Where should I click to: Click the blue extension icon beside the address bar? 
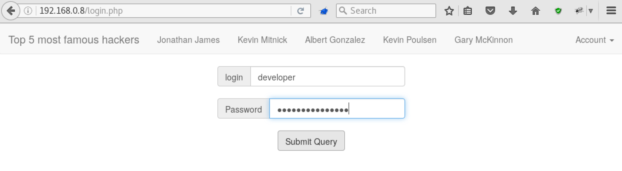(x=323, y=11)
